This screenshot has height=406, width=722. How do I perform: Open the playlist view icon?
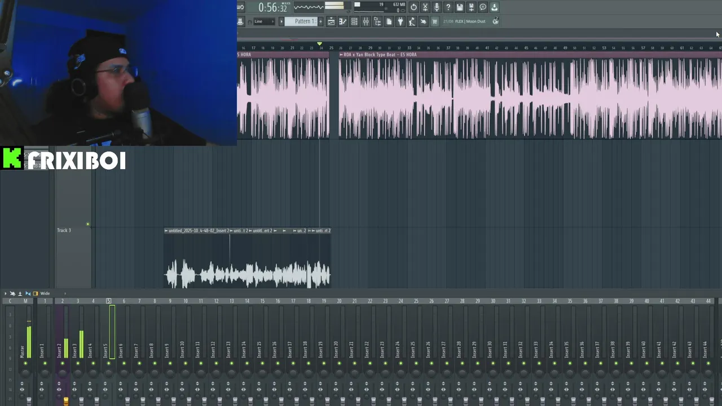click(331, 21)
